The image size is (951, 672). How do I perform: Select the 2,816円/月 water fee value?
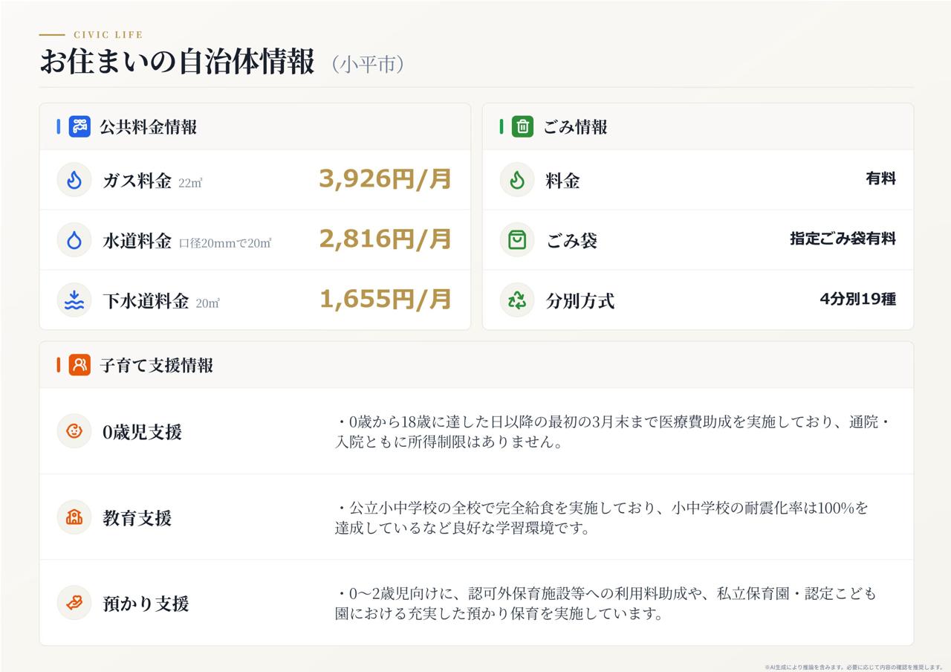click(x=386, y=239)
